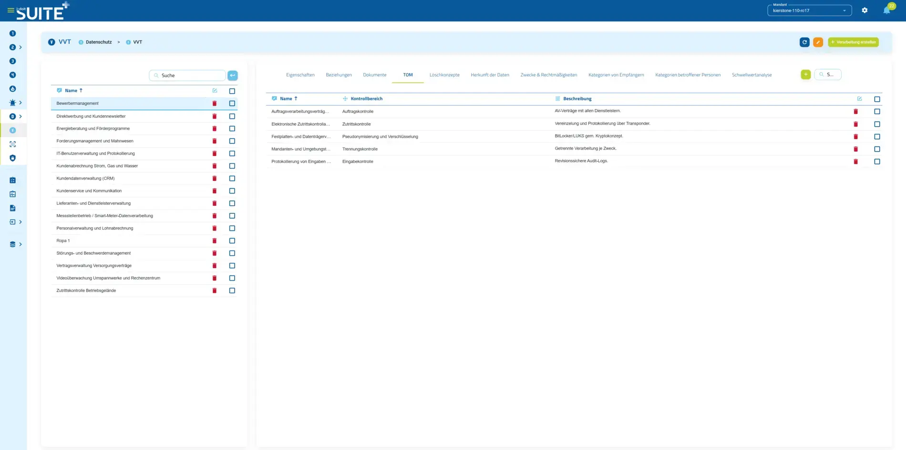
Task: Open the Zwecke & Rechtmäßigkeiten tab
Action: point(549,75)
